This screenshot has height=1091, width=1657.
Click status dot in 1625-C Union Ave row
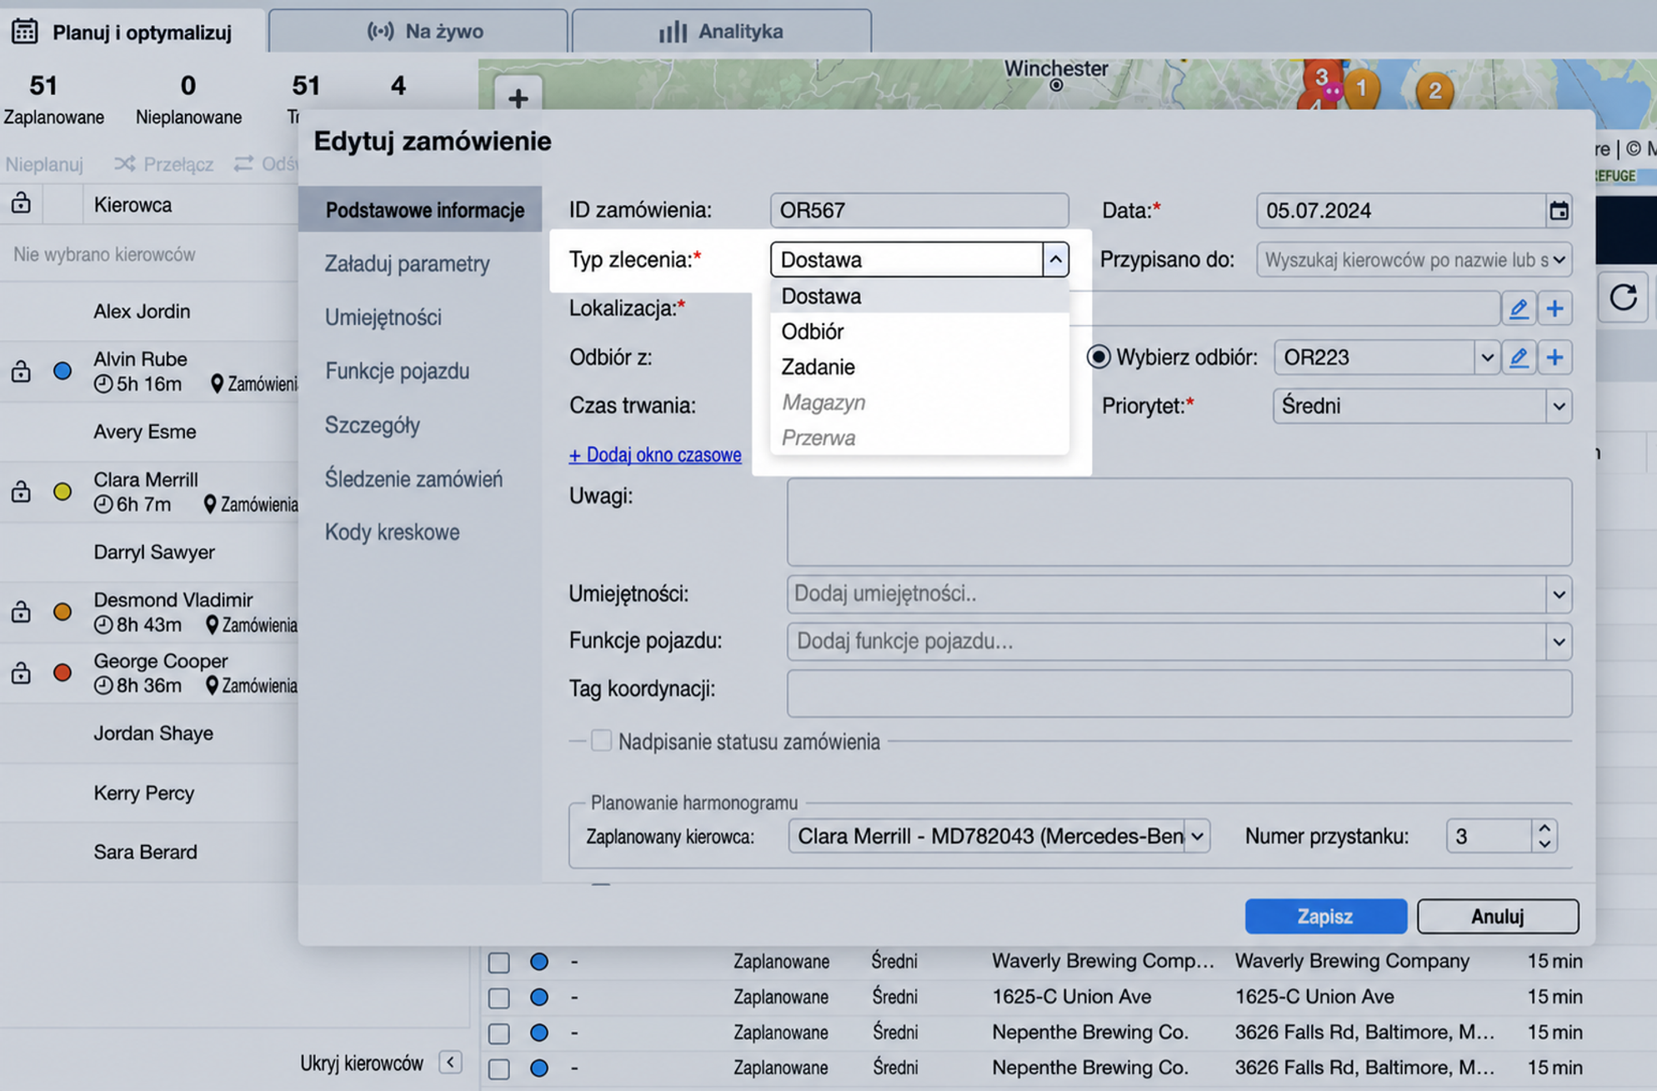[x=539, y=997]
